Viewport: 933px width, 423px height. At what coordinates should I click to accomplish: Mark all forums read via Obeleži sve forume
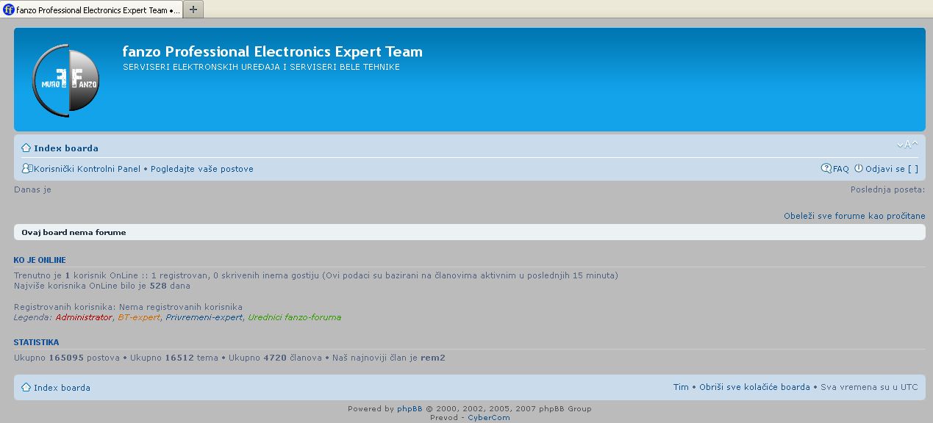(x=854, y=216)
